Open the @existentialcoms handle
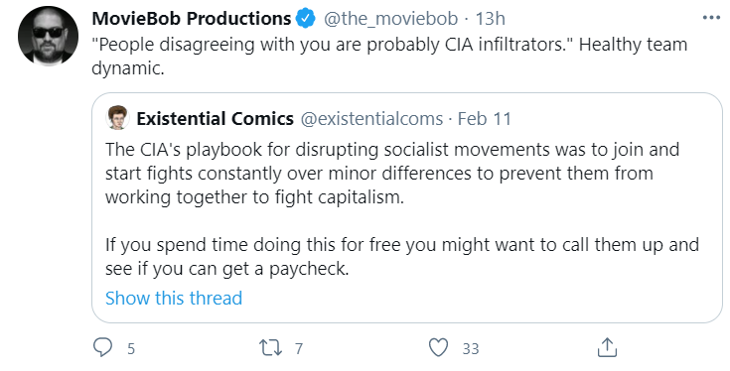 (x=371, y=119)
